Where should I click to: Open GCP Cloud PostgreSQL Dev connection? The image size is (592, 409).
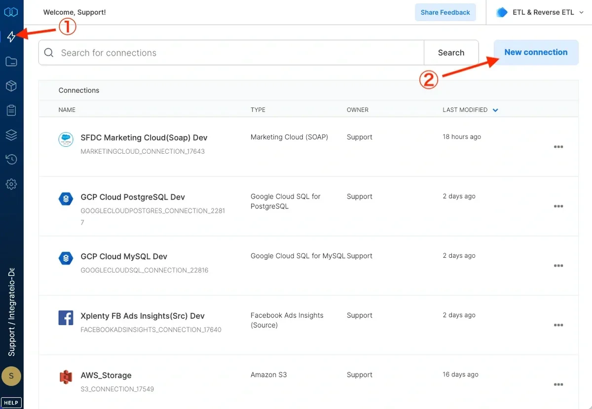(x=133, y=197)
